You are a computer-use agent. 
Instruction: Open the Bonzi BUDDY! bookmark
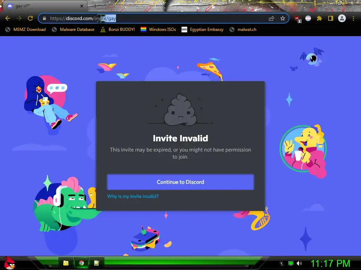[x=118, y=30]
